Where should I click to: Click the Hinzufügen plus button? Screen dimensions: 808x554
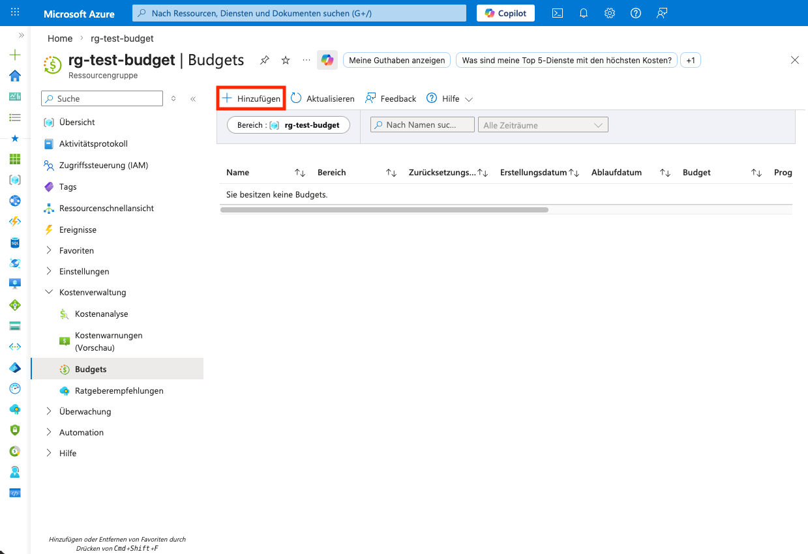(251, 98)
